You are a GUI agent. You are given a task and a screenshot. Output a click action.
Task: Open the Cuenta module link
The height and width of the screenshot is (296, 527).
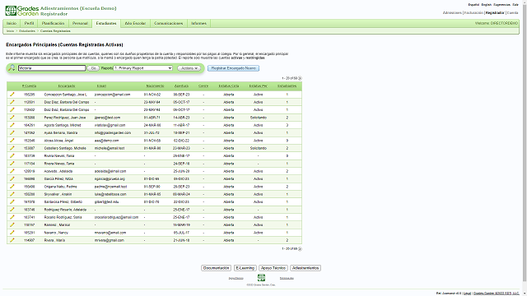[x=512, y=13]
